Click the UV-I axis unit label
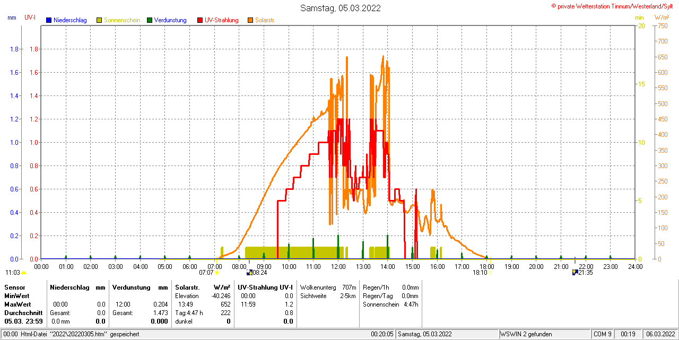This screenshot has width=679, height=340. click(x=30, y=18)
